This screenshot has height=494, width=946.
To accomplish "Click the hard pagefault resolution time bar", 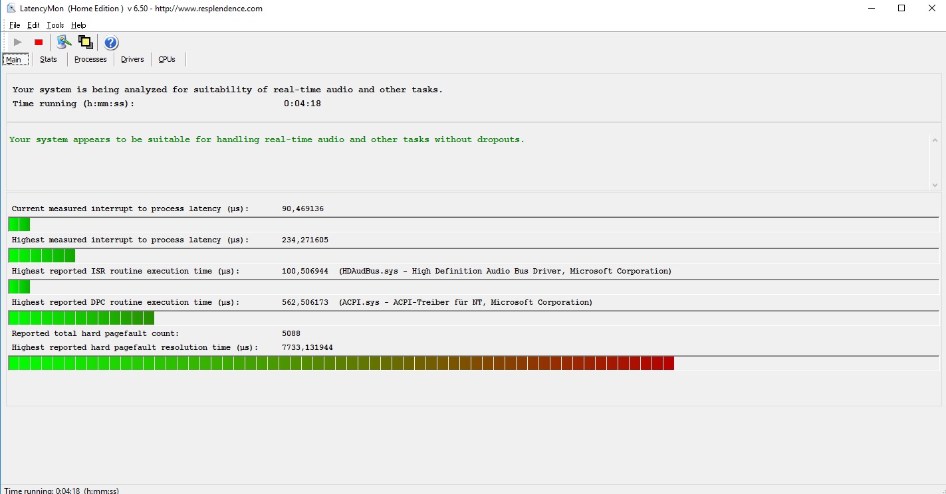I will (473, 363).
